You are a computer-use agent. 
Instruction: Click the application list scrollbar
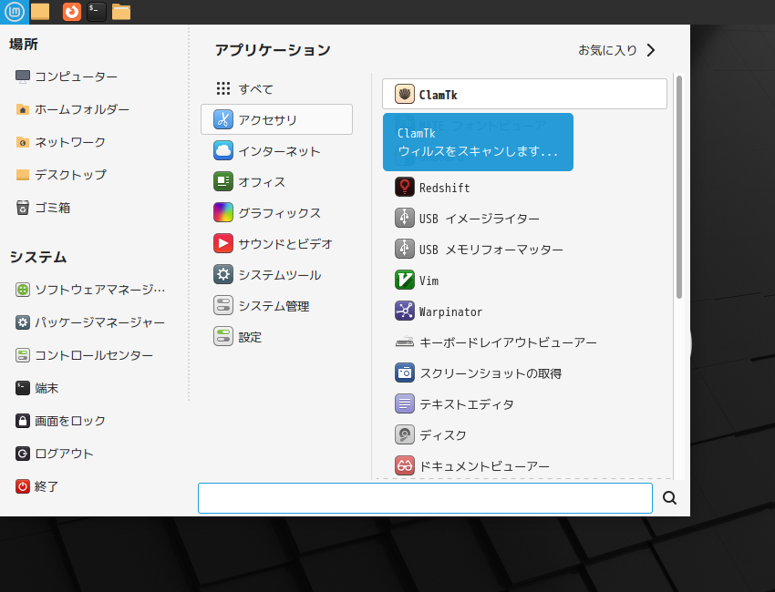[679, 187]
